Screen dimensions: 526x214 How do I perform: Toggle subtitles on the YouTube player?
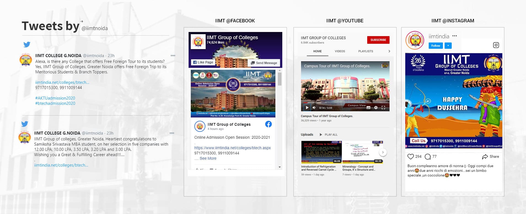[x=368, y=108]
